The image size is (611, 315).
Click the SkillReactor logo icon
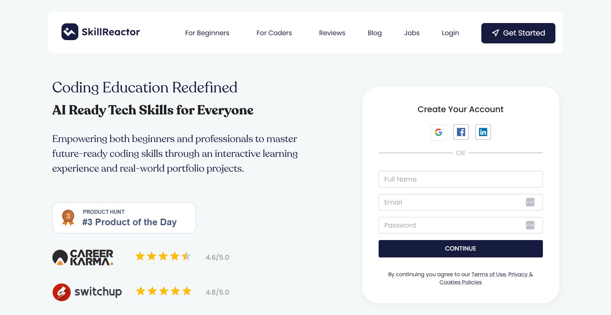click(70, 32)
